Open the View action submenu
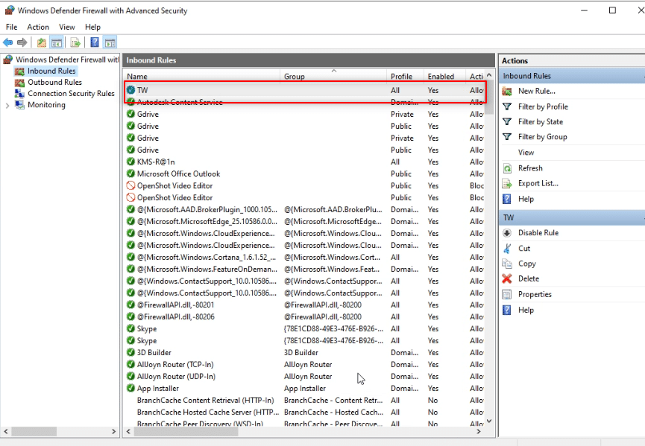The image size is (645, 446). 526,153
